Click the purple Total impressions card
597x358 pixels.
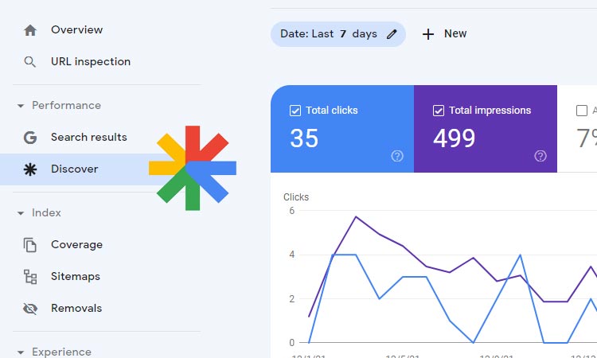click(486, 129)
